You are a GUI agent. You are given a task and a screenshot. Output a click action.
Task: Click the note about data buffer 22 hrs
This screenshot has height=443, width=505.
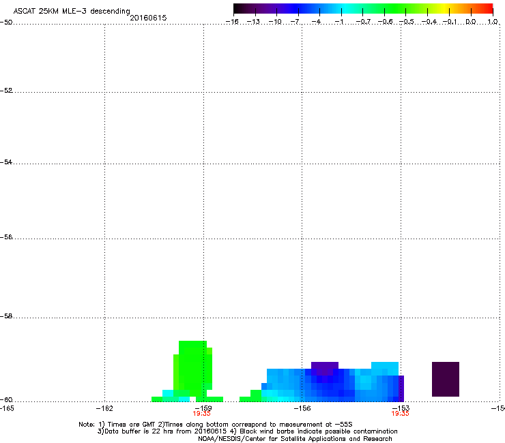[x=162, y=431]
